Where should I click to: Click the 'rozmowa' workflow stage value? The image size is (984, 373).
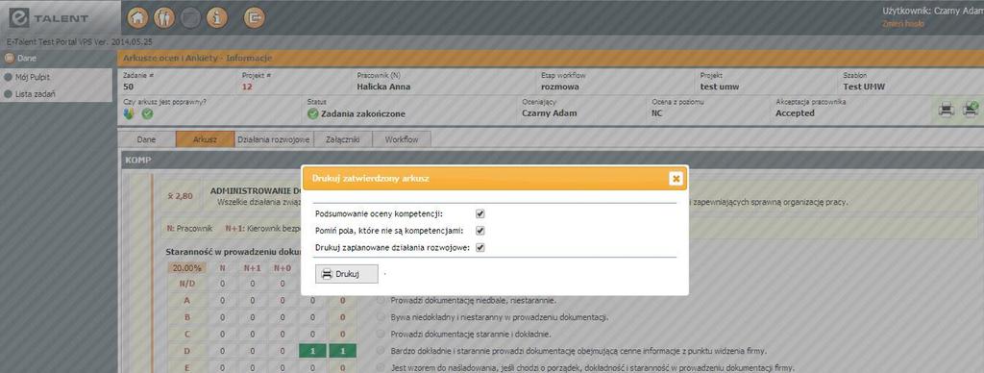(x=560, y=87)
